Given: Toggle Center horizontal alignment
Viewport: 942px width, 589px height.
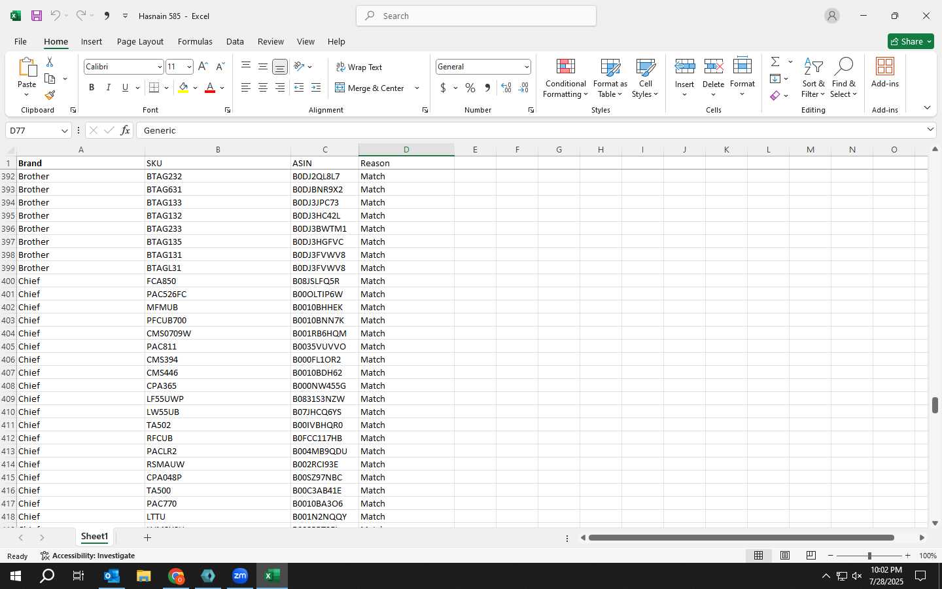Looking at the screenshot, I should point(263,88).
